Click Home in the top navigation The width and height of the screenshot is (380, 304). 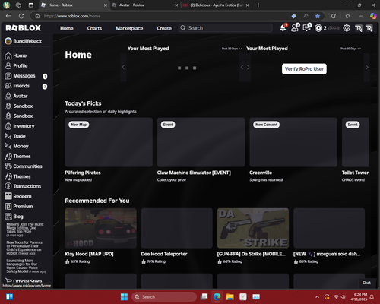(67, 28)
